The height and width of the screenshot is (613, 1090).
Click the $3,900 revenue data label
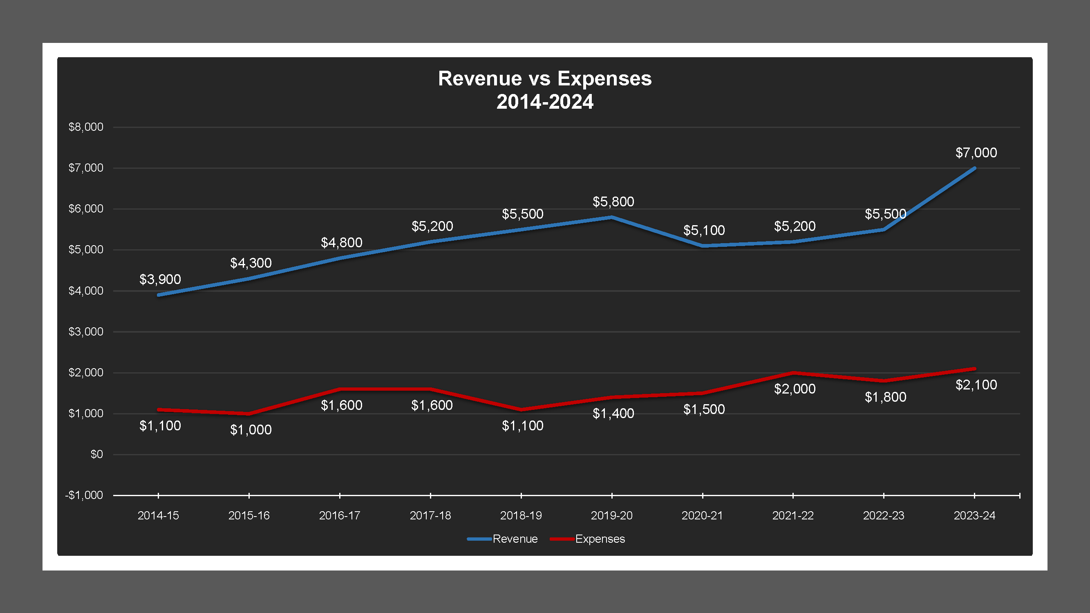160,279
